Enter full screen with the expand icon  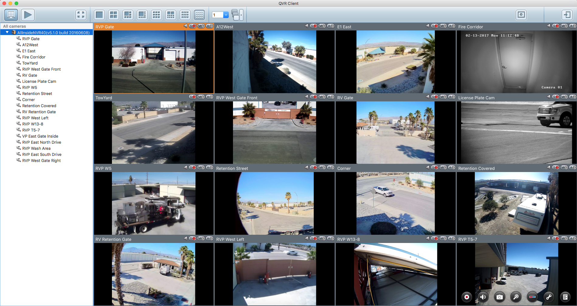[81, 15]
